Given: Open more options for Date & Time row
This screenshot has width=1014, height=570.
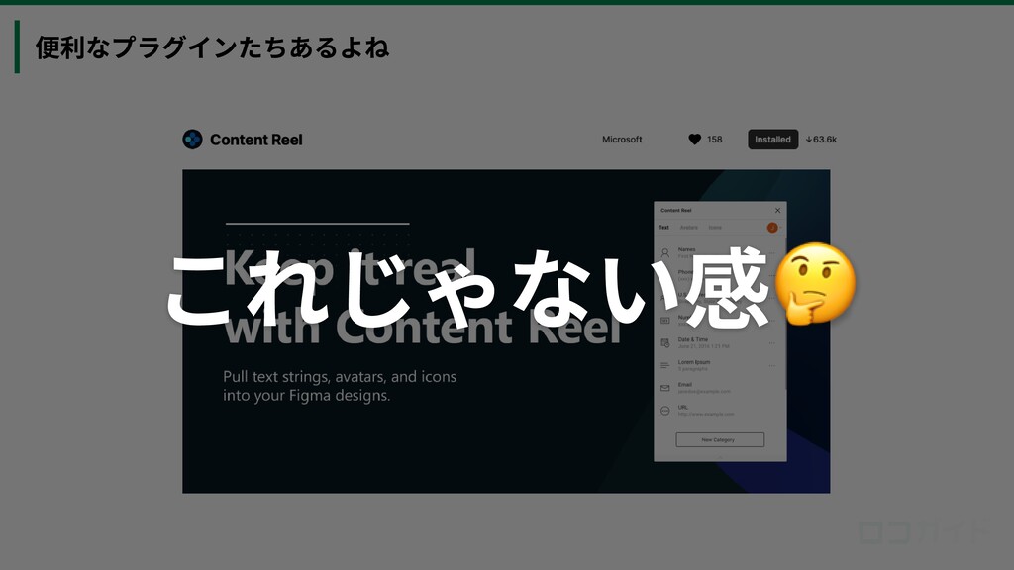Looking at the screenshot, I should tap(771, 343).
